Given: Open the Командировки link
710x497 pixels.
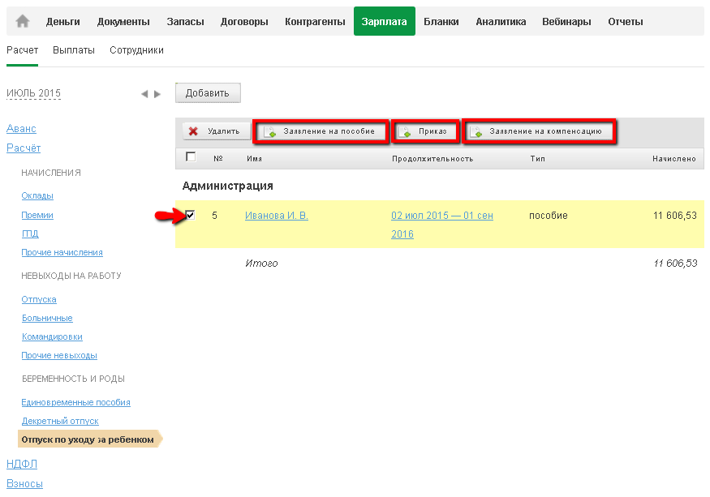Looking at the screenshot, I should tap(52, 336).
